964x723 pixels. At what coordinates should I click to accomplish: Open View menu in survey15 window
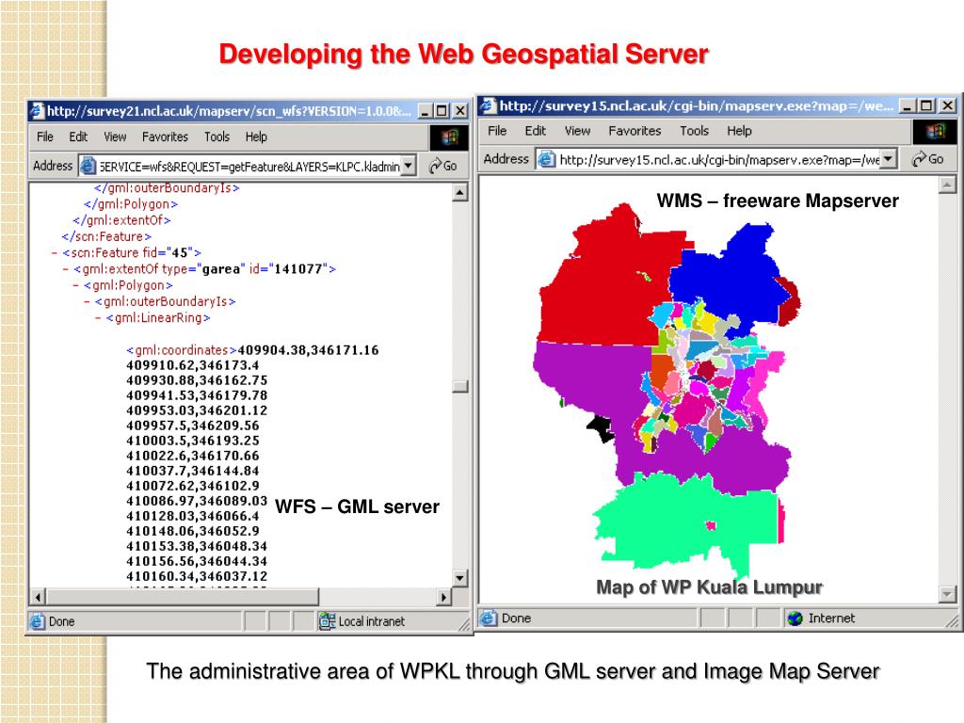pos(577,130)
